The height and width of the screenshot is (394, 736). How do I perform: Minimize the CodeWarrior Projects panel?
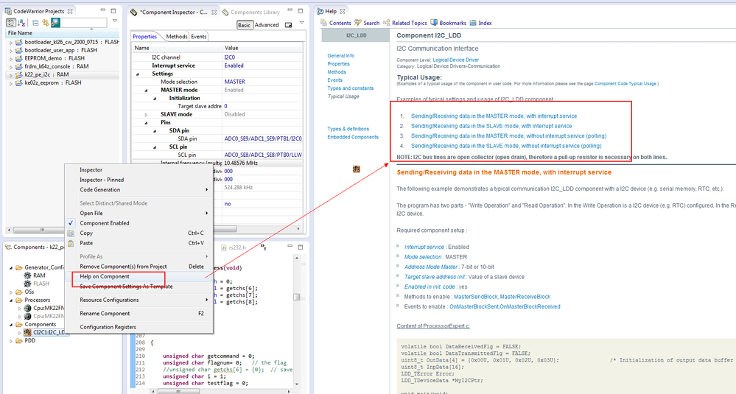point(103,10)
